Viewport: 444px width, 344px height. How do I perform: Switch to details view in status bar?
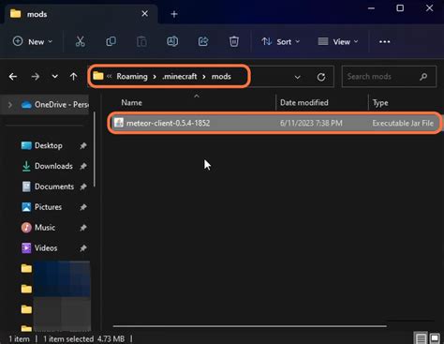click(421, 338)
